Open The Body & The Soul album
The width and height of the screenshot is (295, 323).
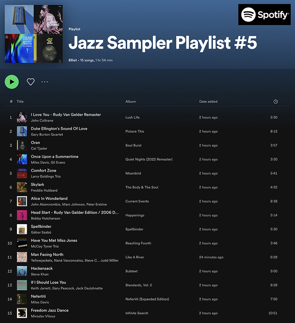click(x=142, y=187)
